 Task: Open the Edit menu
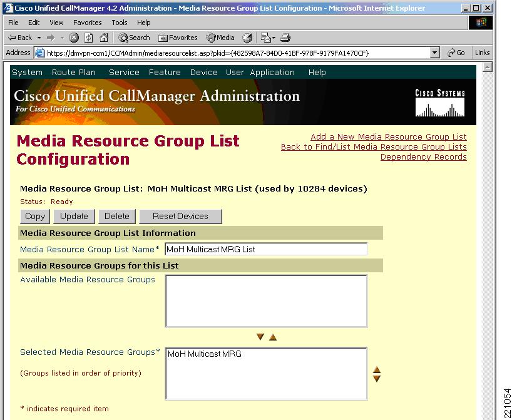coord(34,23)
